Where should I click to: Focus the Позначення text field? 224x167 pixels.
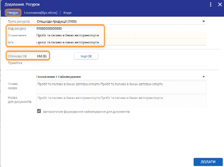[68, 35]
